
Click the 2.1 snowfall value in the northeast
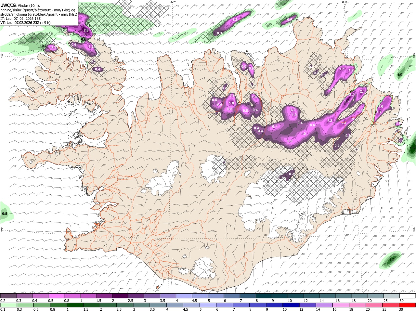(363, 92)
